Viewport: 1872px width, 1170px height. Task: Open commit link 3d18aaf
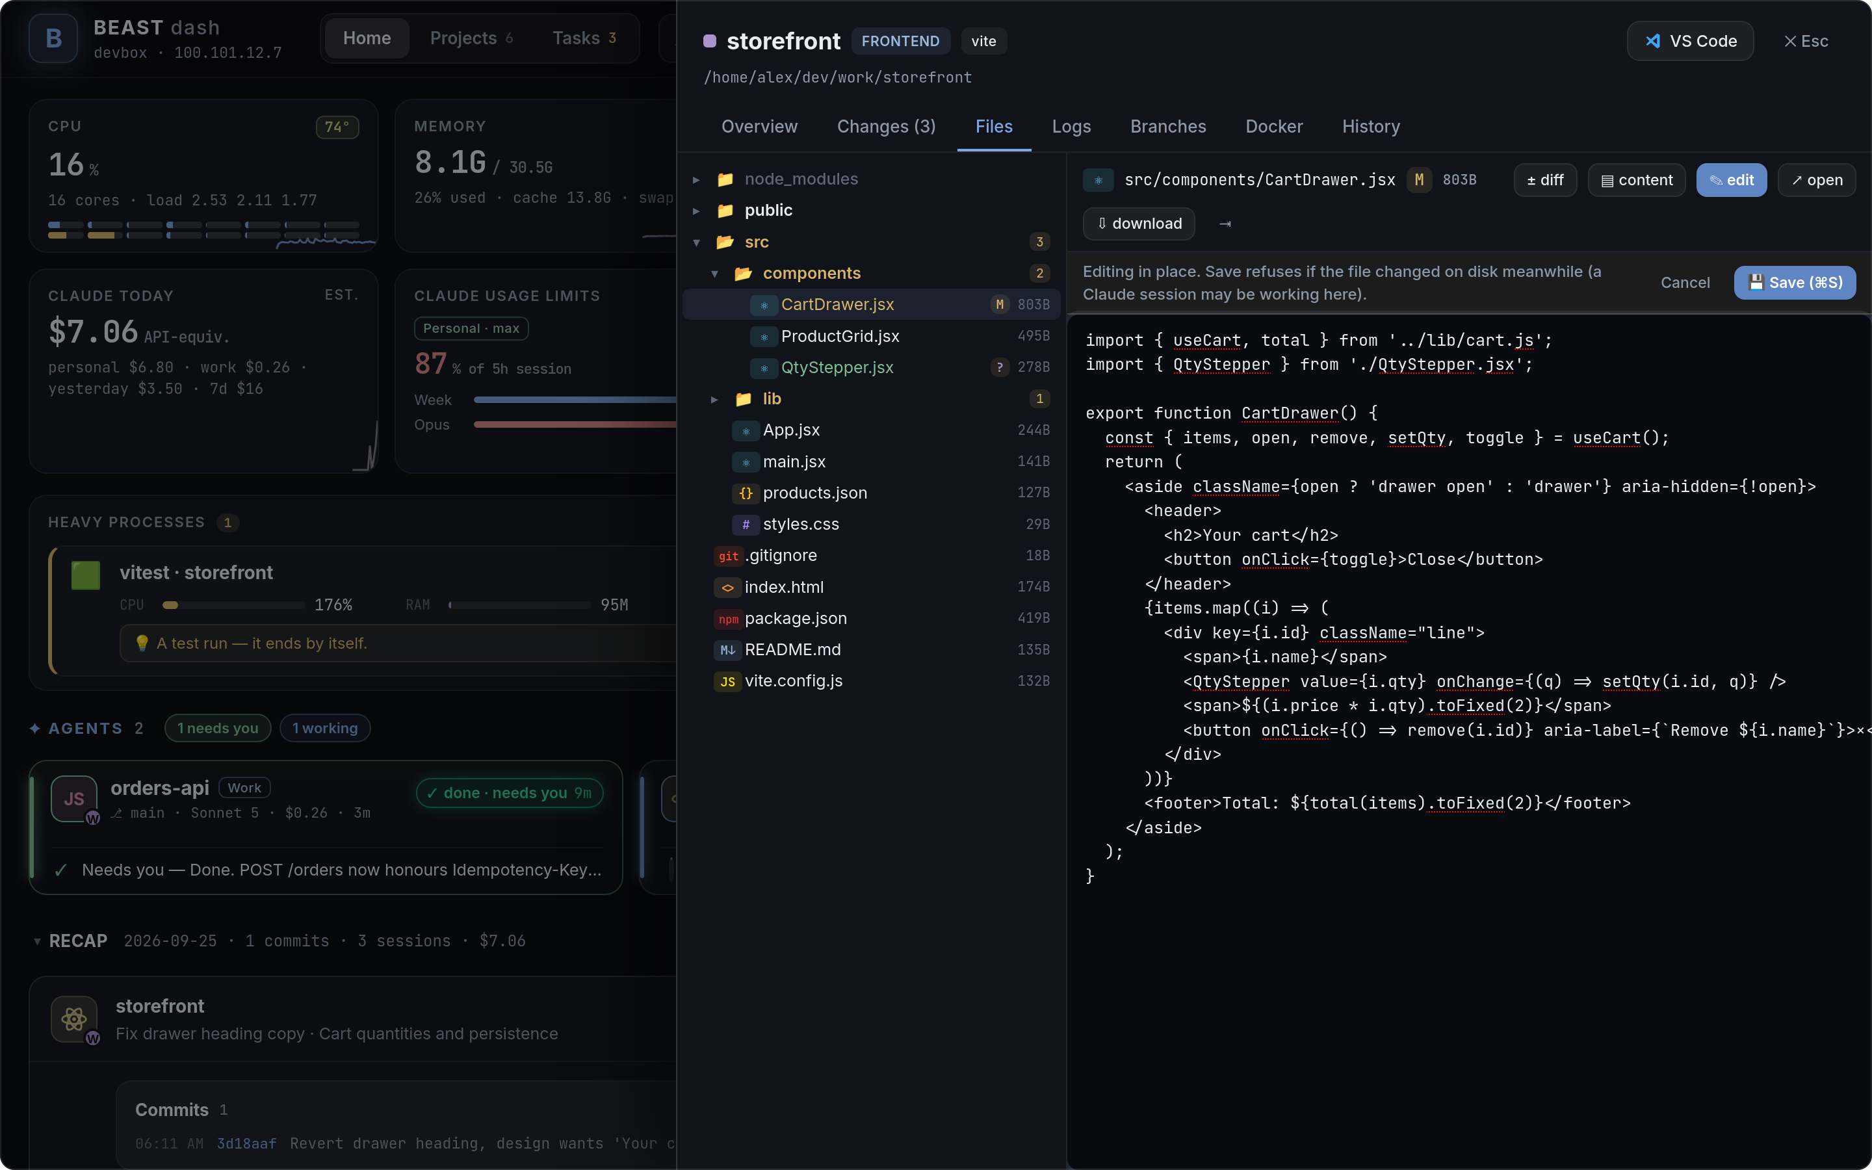tap(246, 1143)
